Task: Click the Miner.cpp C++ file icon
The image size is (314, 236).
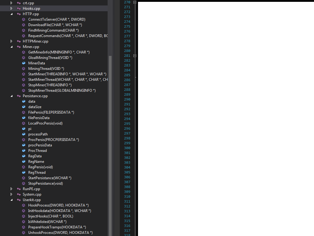Action: pos(19,47)
